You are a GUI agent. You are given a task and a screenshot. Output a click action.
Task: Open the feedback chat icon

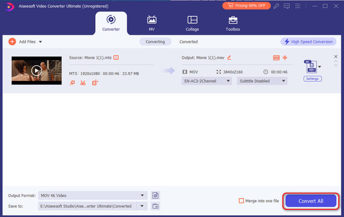coord(287,6)
